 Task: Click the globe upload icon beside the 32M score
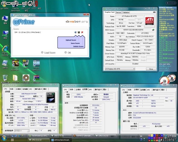pyautogui.click(x=75, y=32)
